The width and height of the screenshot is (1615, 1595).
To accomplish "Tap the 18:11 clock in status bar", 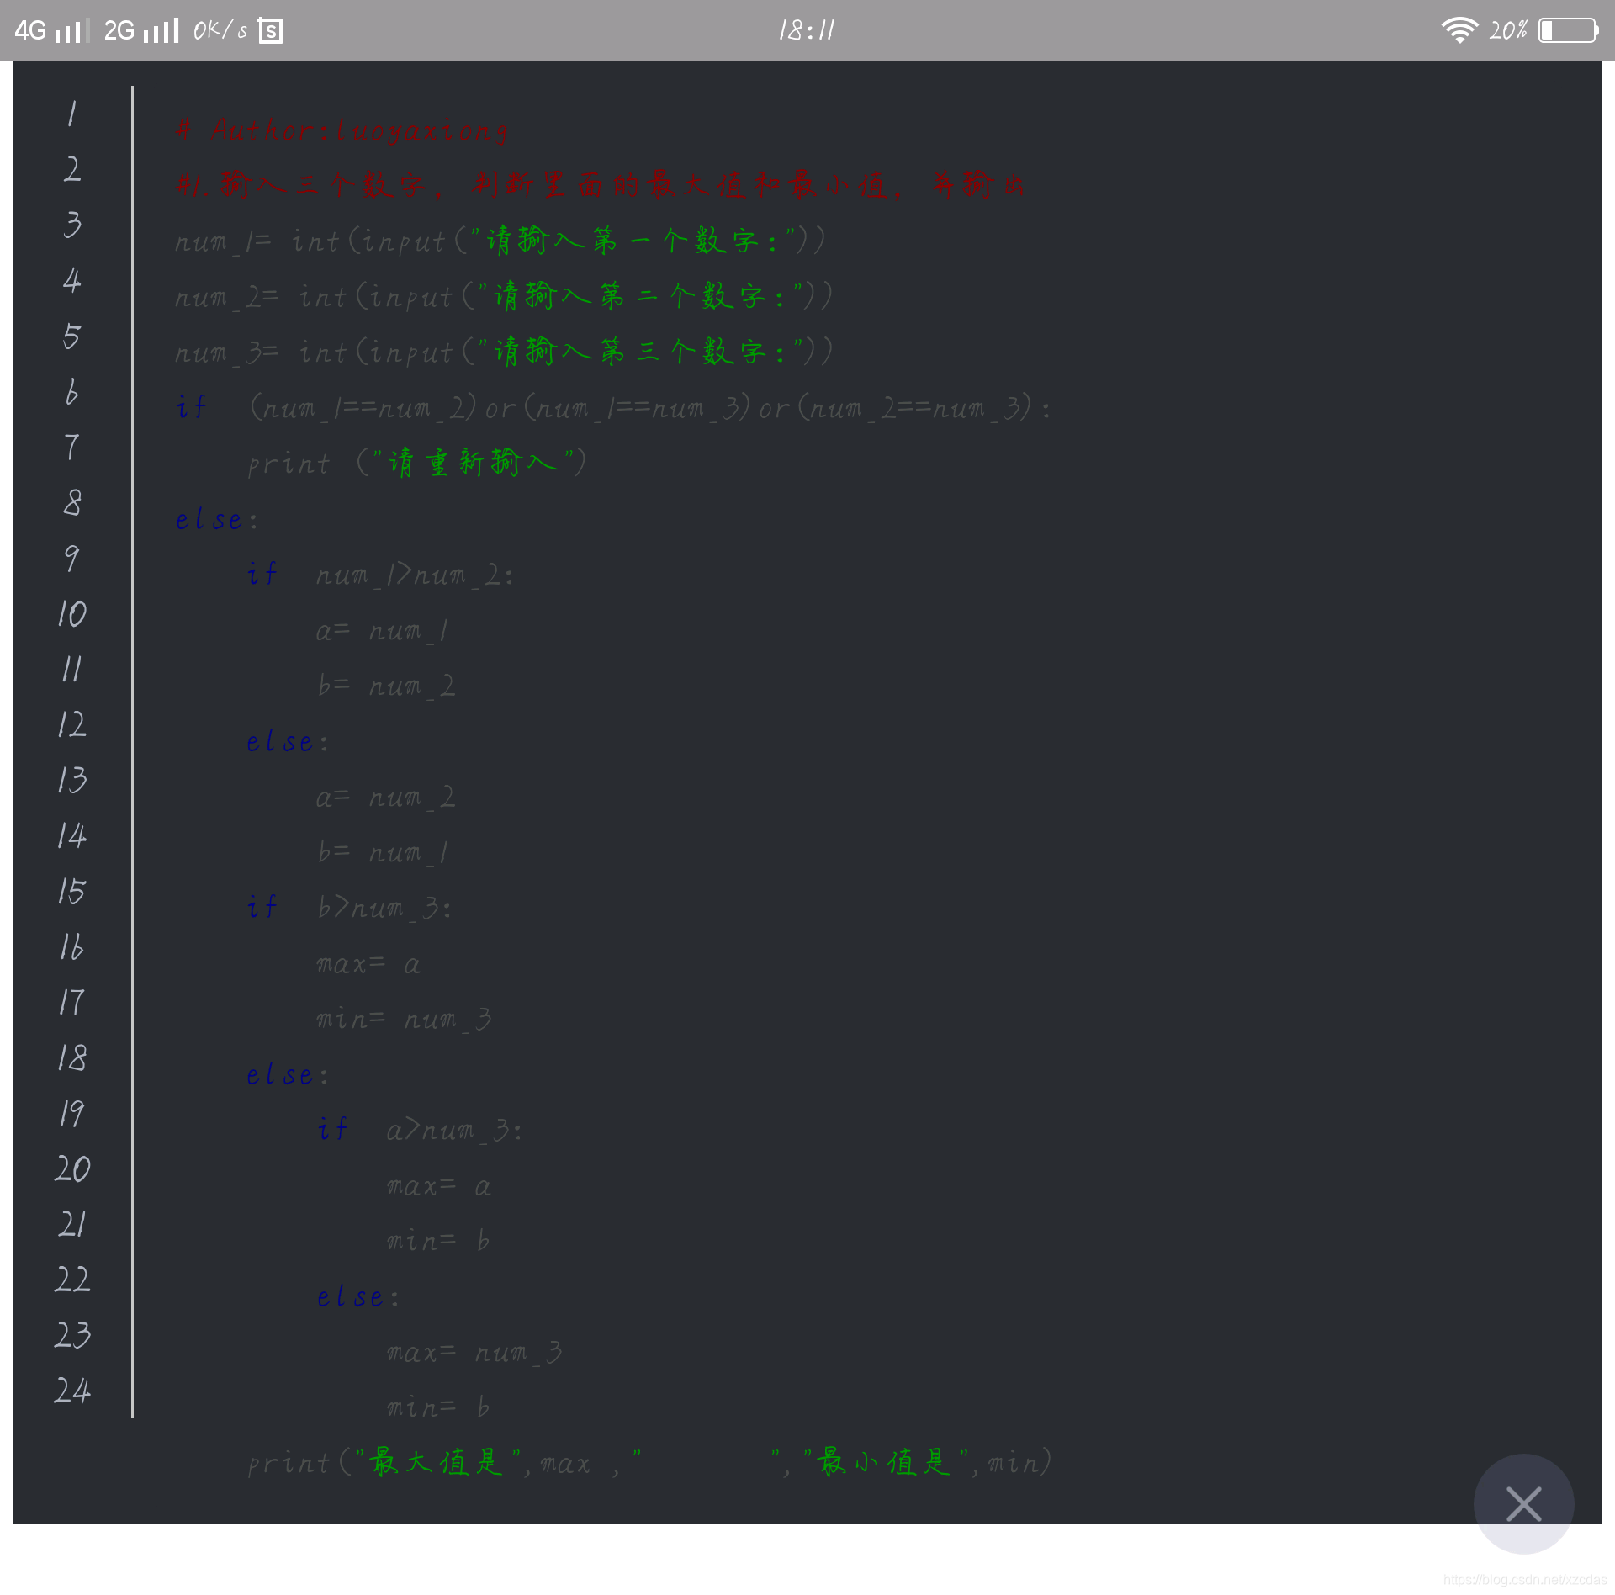I will click(x=806, y=31).
